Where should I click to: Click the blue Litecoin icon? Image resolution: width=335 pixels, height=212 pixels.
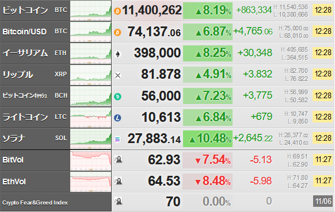[x=117, y=118]
